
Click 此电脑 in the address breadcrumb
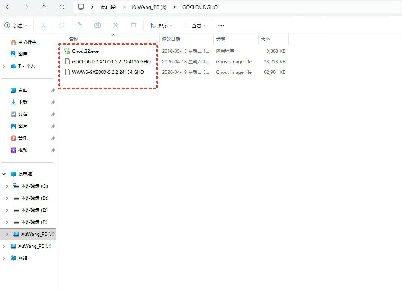click(108, 7)
